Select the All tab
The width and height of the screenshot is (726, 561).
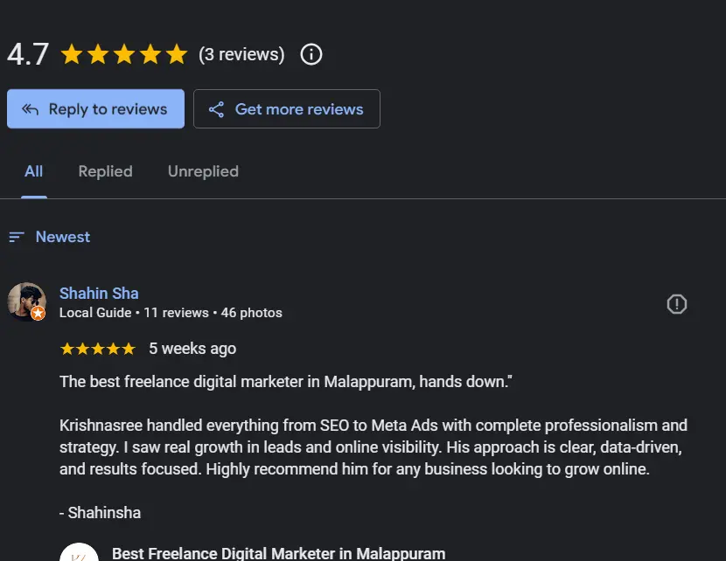pyautogui.click(x=34, y=171)
